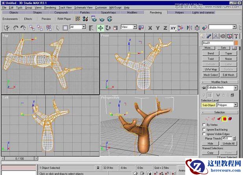Select the Redo arrow icon
The height and width of the screenshot is (175, 243).
point(23,28)
